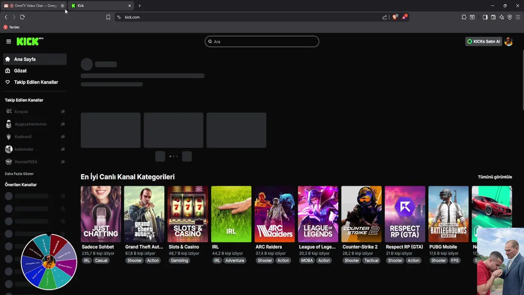Click Tümünü görüntüle link
The height and width of the screenshot is (295, 524).
(x=495, y=177)
